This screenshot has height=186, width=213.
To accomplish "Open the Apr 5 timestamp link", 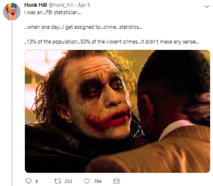I will coord(84,5).
